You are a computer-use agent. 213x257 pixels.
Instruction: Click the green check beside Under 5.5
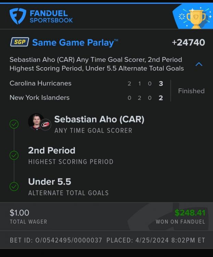tap(14, 186)
